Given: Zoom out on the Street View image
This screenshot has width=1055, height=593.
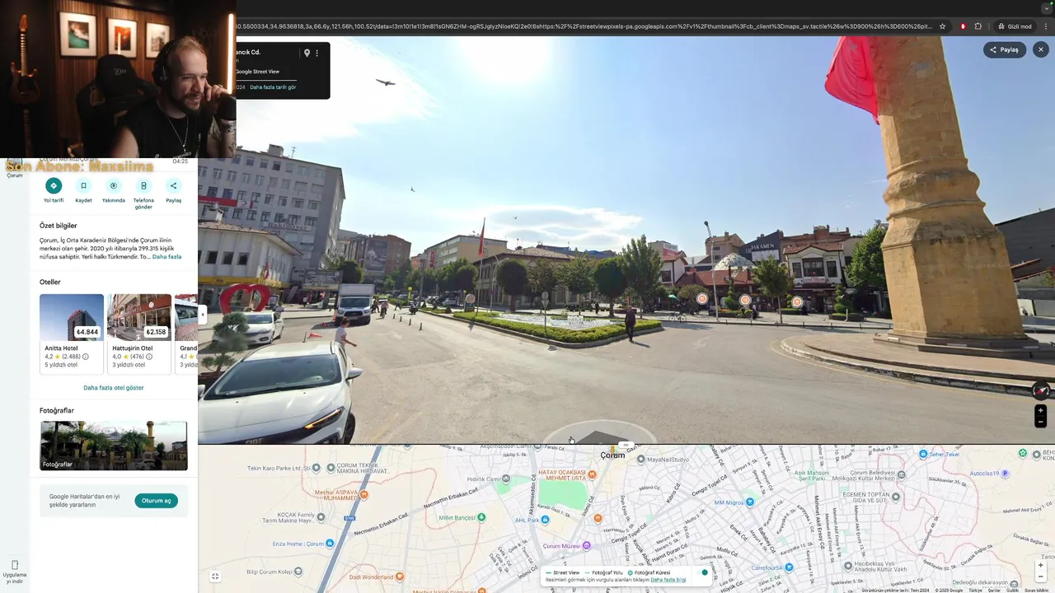Looking at the screenshot, I should 1041,422.
